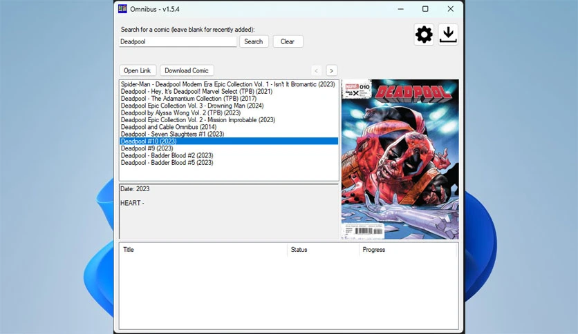Image resolution: width=578 pixels, height=334 pixels.
Task: Go to next results page arrow
Action: [x=331, y=70]
